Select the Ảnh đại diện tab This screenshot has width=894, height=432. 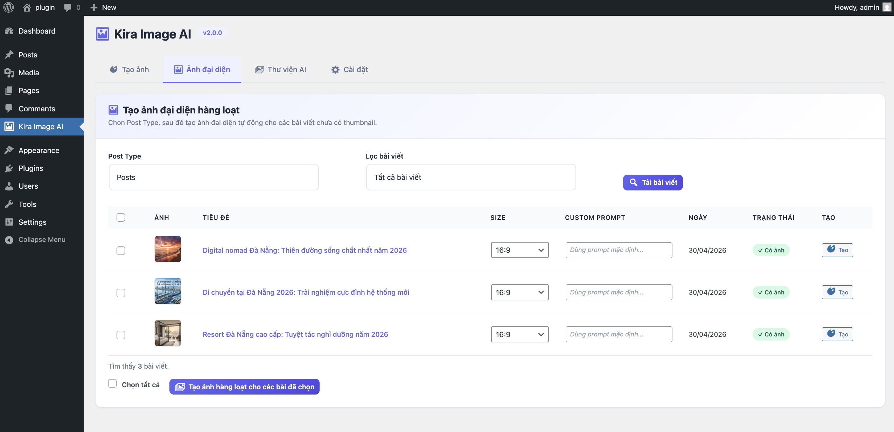pyautogui.click(x=202, y=70)
